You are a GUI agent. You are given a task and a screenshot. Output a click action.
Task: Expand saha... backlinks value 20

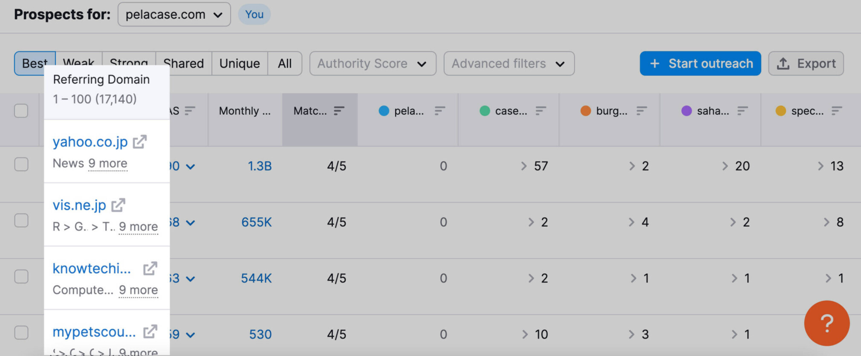[736, 166]
